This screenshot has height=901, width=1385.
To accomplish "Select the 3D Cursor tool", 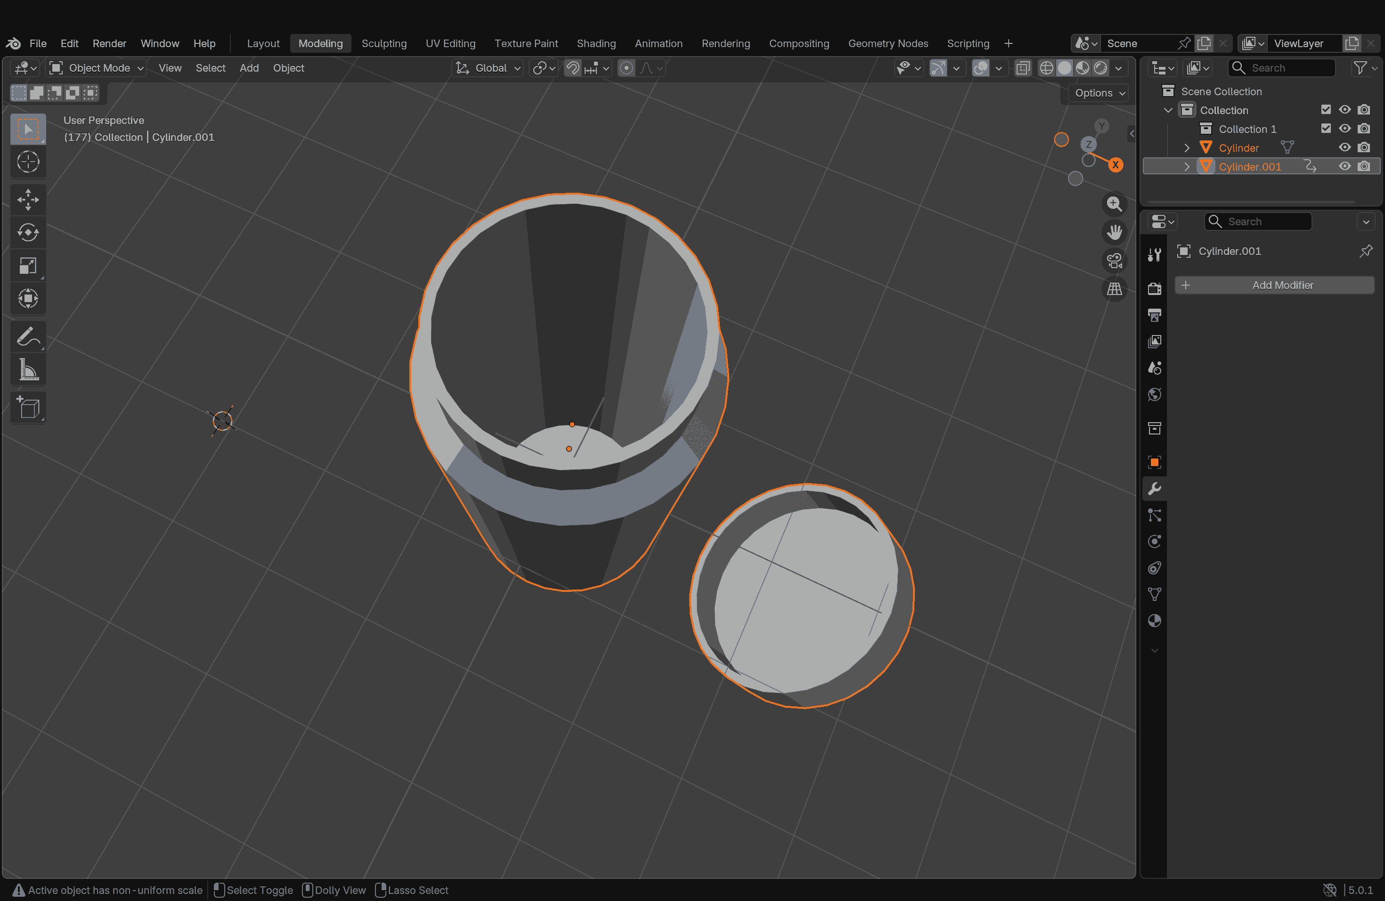I will pos(28,162).
